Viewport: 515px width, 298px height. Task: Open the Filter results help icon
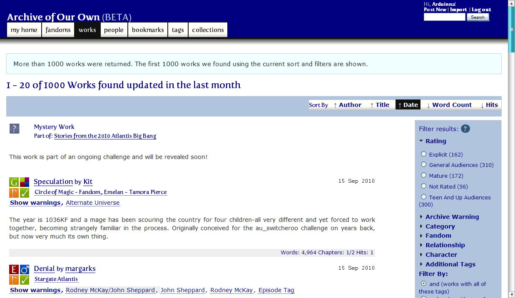tap(465, 129)
